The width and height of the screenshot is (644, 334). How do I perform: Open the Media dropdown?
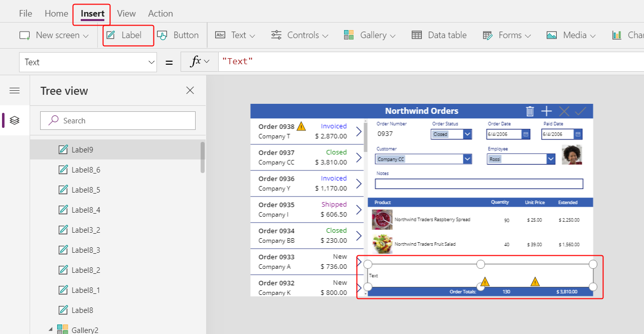(x=571, y=35)
